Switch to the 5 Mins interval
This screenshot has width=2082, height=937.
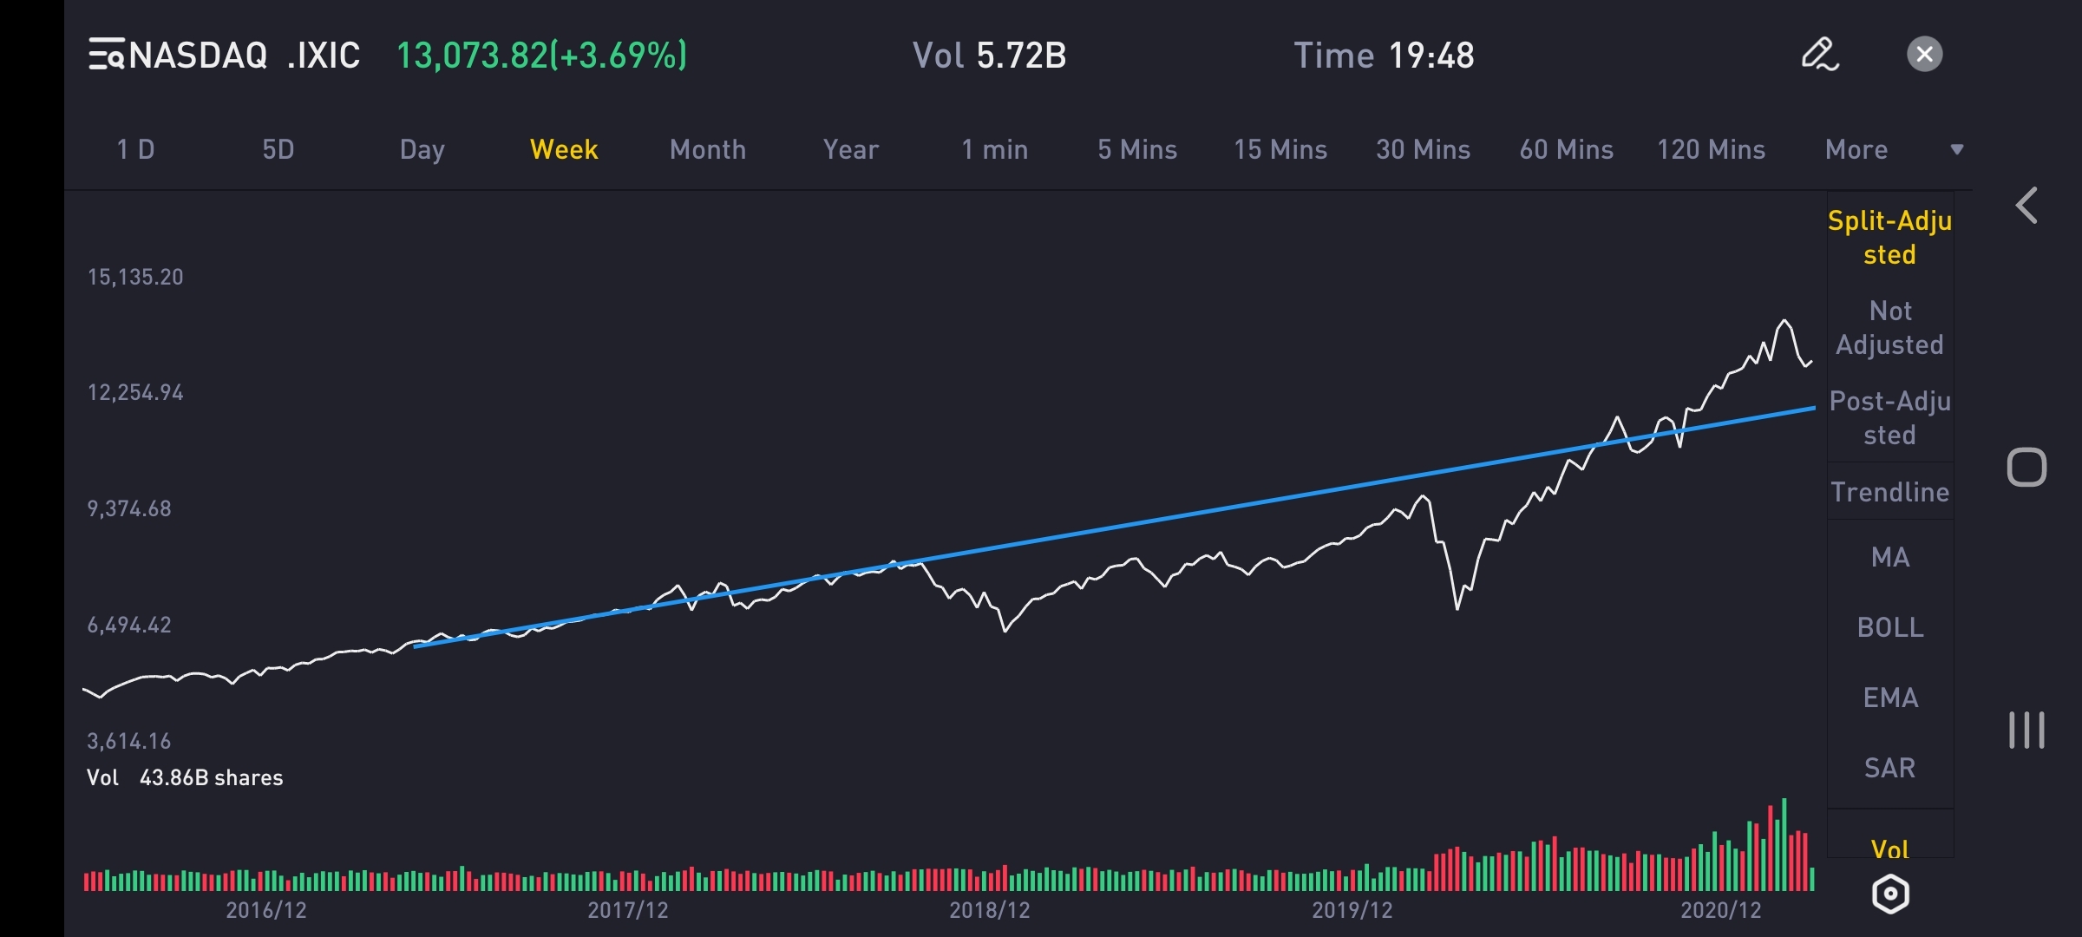click(1137, 149)
